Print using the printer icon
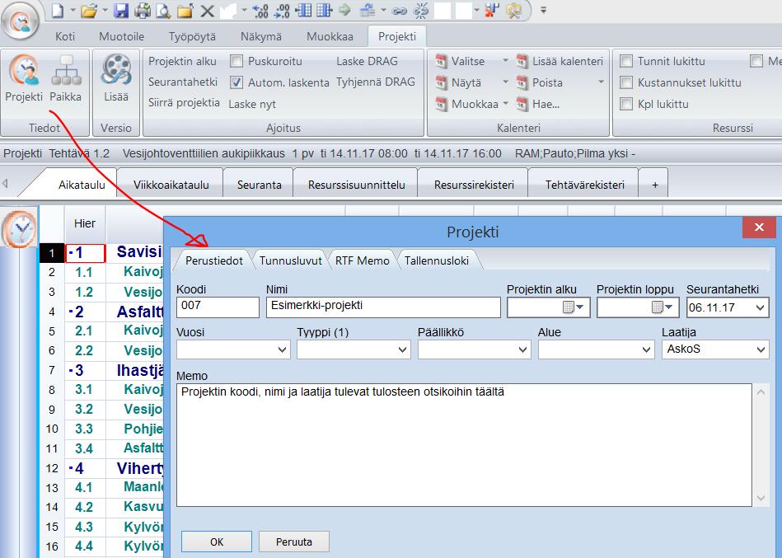 (x=143, y=10)
